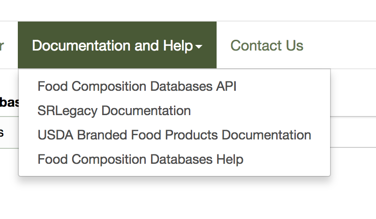Choose the SRLegacy entry in the help dropdown
This screenshot has width=376, height=219.
[x=114, y=111]
